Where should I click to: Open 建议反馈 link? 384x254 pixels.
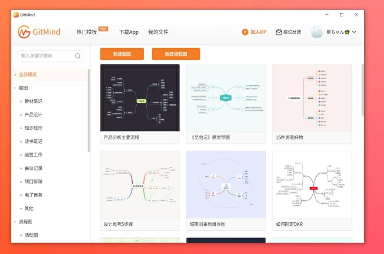point(292,32)
